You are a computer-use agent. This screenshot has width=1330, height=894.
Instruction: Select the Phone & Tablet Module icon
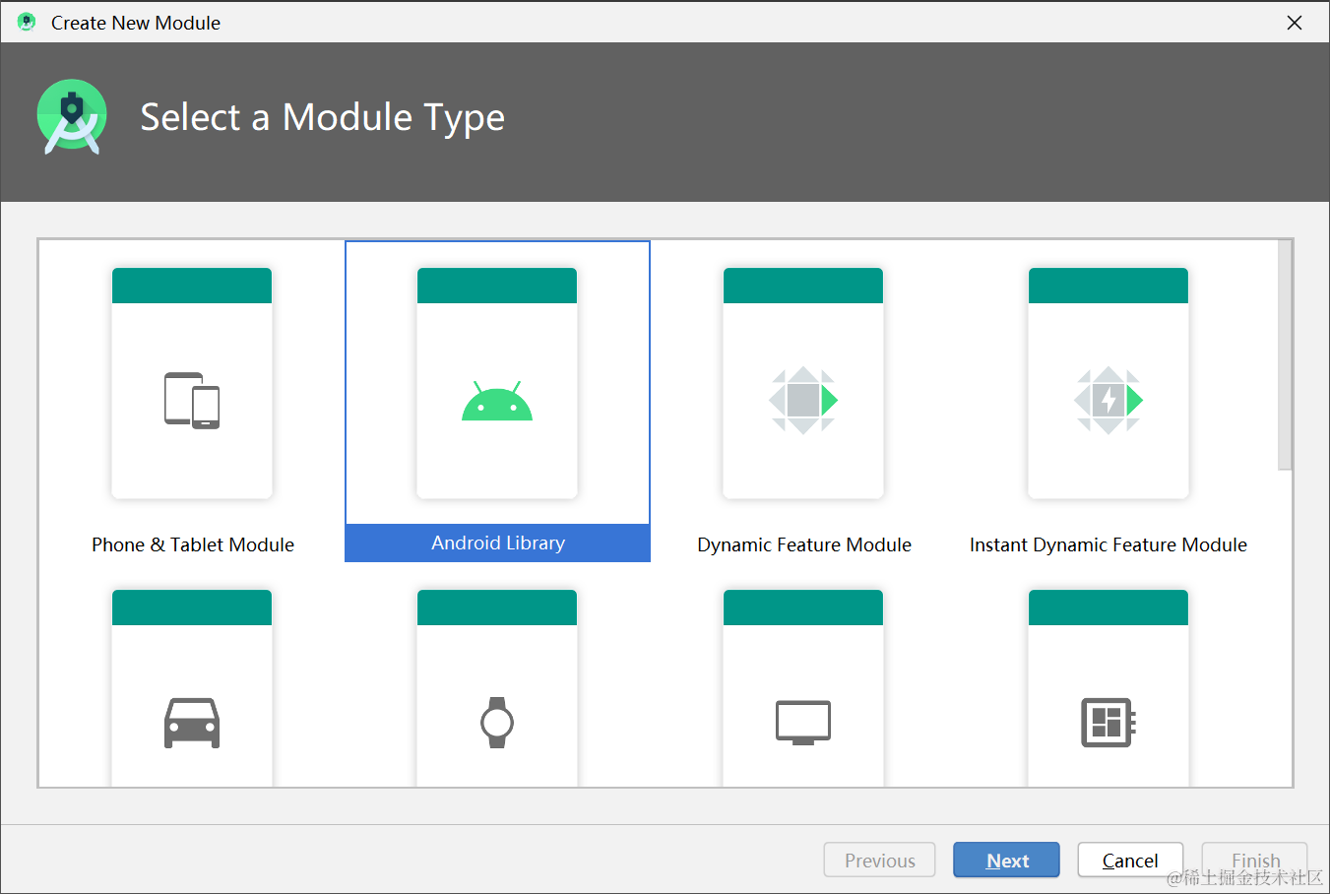click(x=192, y=400)
